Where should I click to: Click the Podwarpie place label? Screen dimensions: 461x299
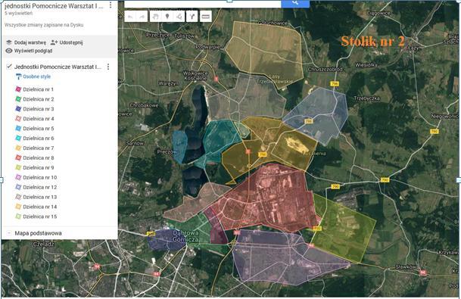[x=207, y=47]
